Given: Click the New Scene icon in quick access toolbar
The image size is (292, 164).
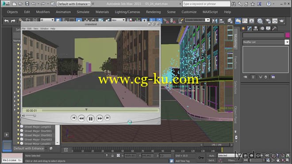Looking at the screenshot, I should click(x=14, y=4).
